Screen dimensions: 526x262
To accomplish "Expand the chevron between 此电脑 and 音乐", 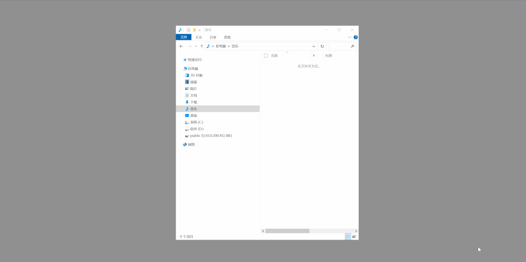I will point(229,46).
